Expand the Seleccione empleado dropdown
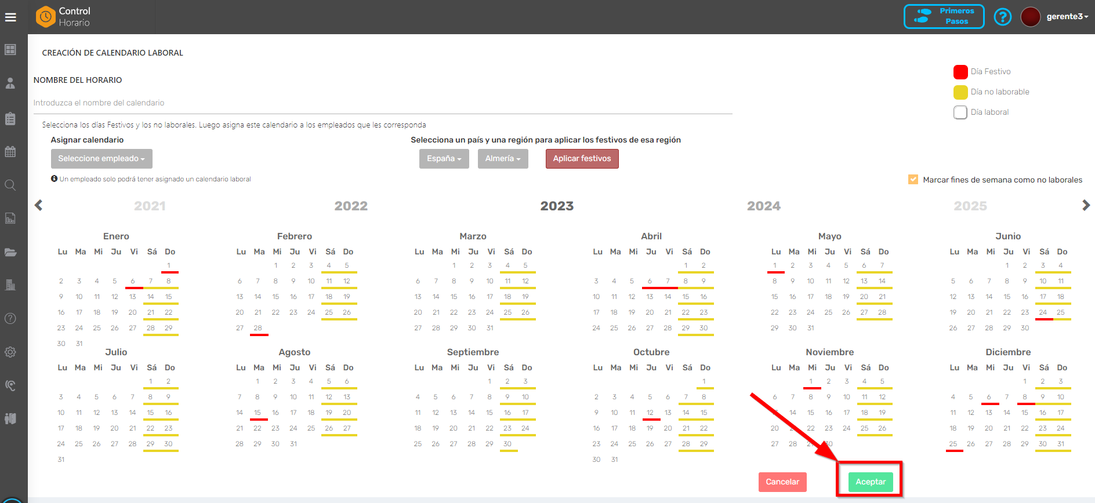 point(101,159)
